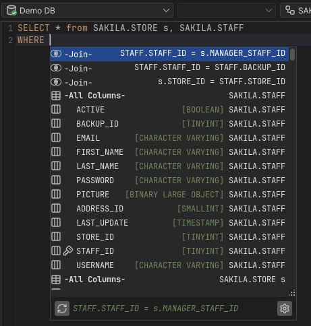311x326 pixels.
Task: Pick the PASSWORD column suggestion
Action: 169,181
